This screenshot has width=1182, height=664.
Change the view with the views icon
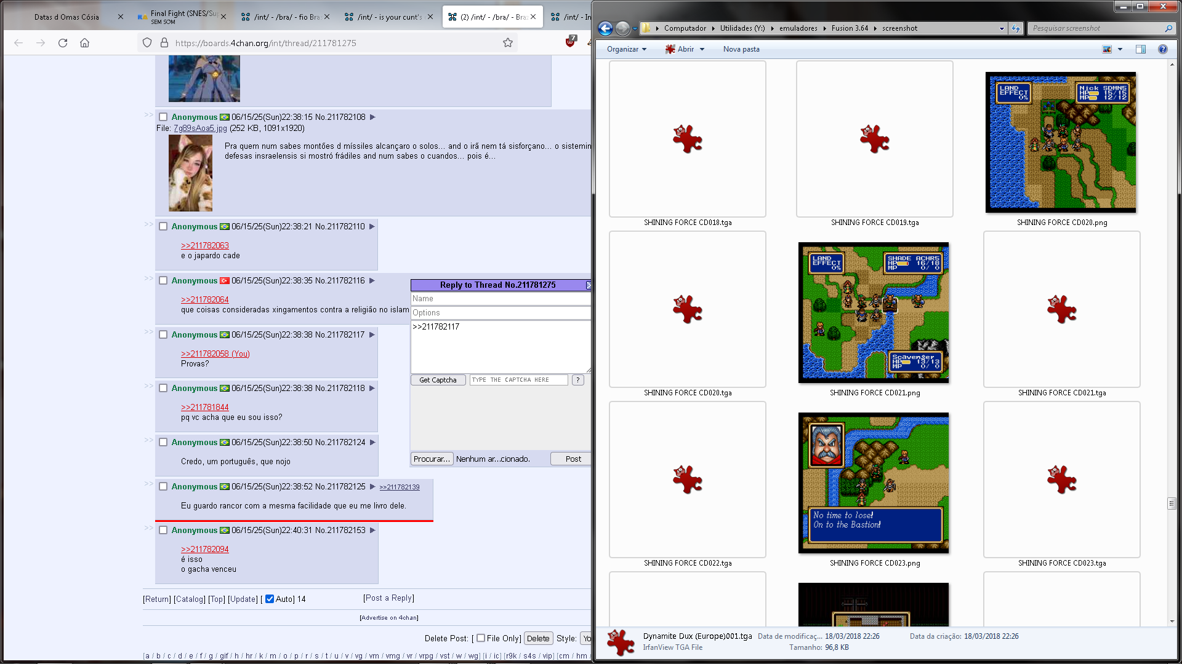[x=1107, y=49]
